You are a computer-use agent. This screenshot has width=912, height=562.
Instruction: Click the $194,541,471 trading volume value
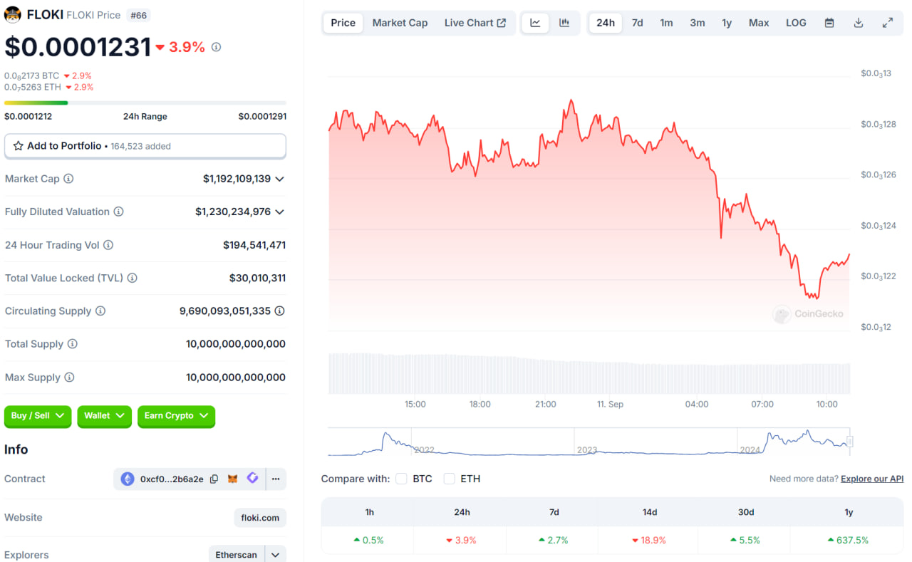click(254, 245)
